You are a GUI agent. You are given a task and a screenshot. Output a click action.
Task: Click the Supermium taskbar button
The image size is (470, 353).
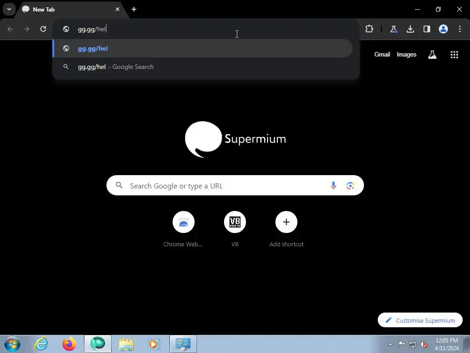98,344
